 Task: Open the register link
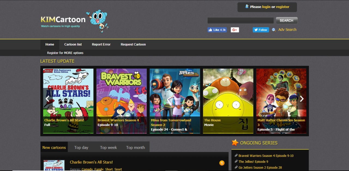(x=282, y=7)
